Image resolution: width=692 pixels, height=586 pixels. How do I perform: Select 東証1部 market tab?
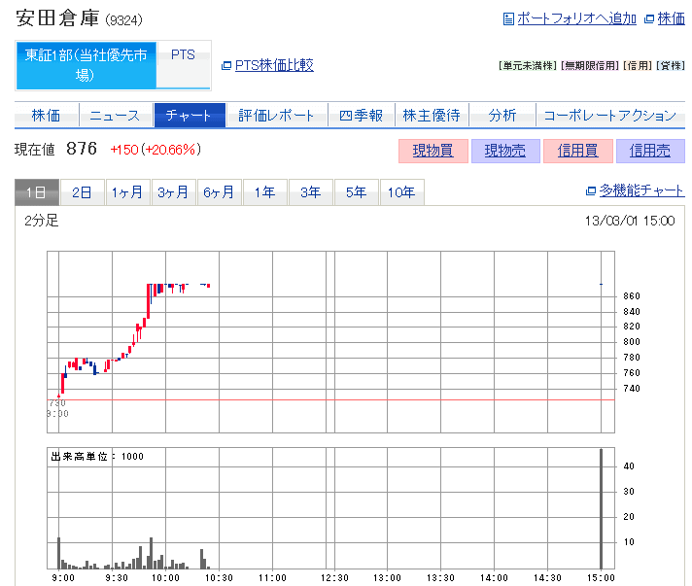click(x=86, y=65)
